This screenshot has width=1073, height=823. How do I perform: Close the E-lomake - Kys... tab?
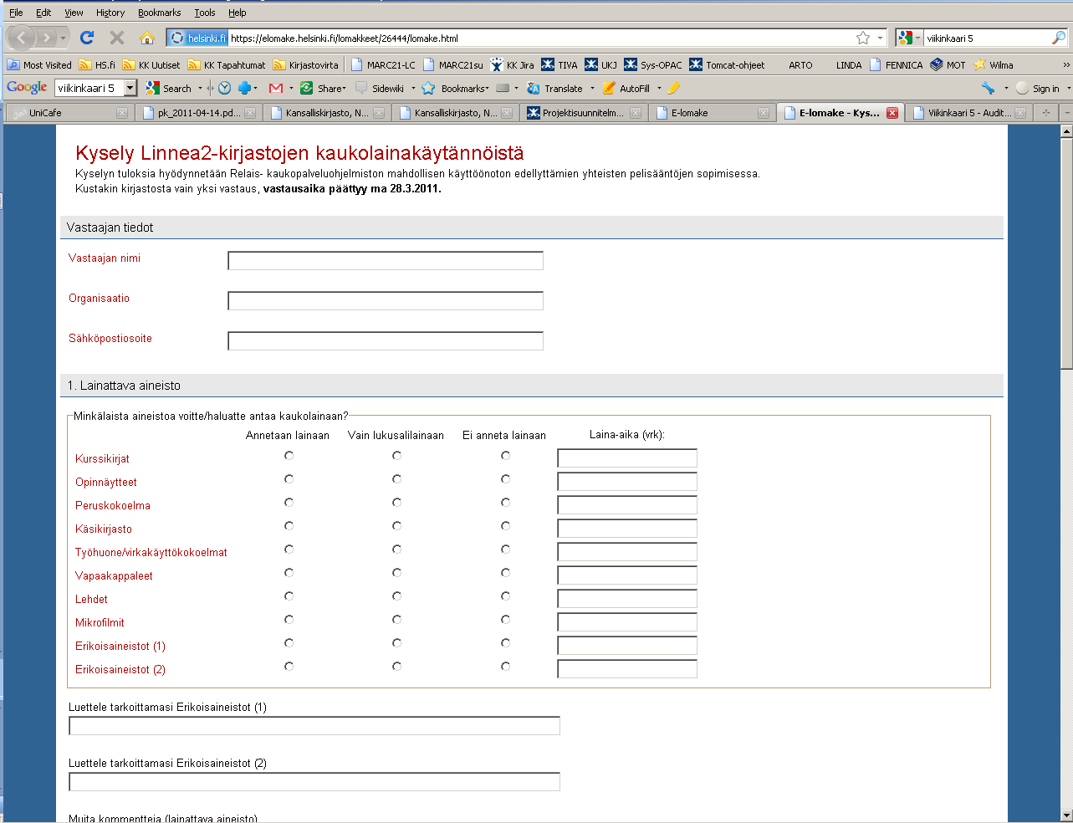[x=892, y=113]
